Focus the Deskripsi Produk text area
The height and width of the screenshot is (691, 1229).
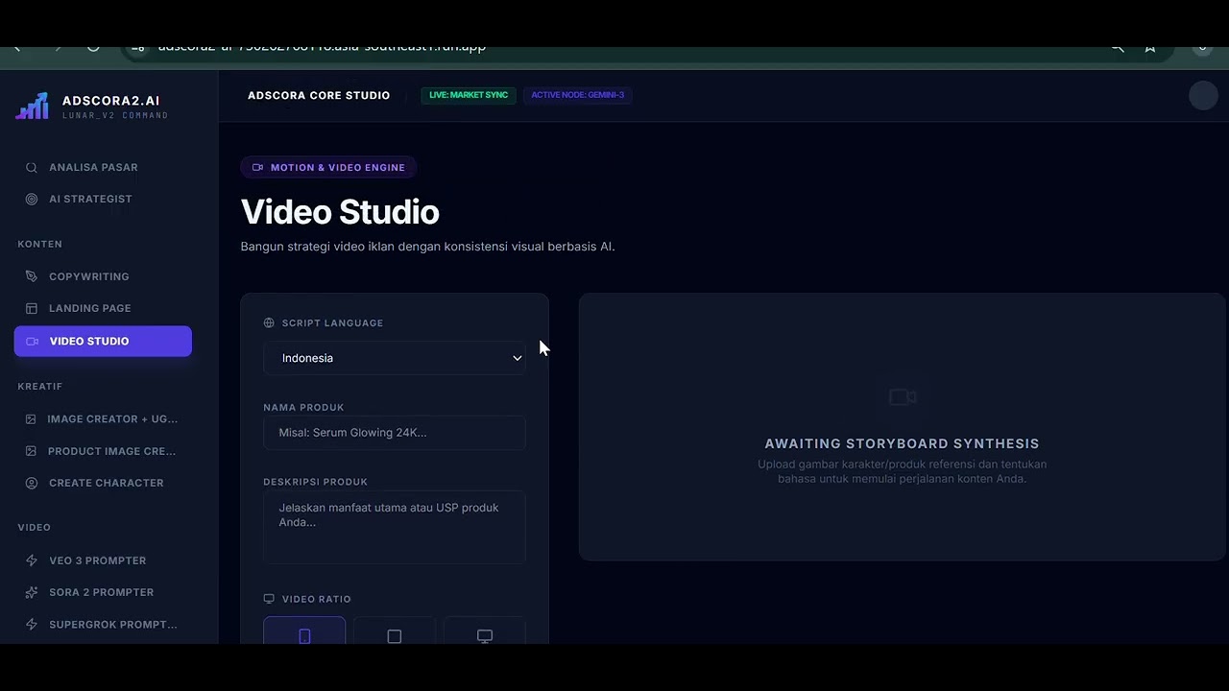[395, 527]
